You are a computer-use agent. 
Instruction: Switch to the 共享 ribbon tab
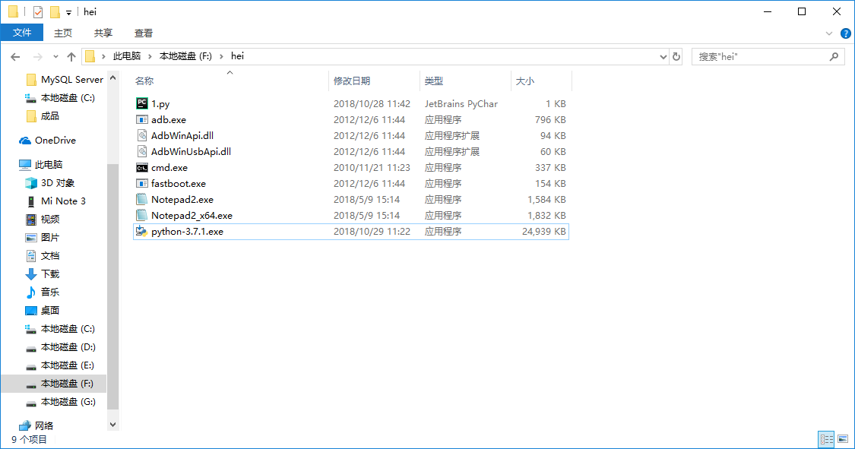[103, 33]
